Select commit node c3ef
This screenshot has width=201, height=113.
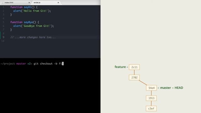[x=151, y=109]
